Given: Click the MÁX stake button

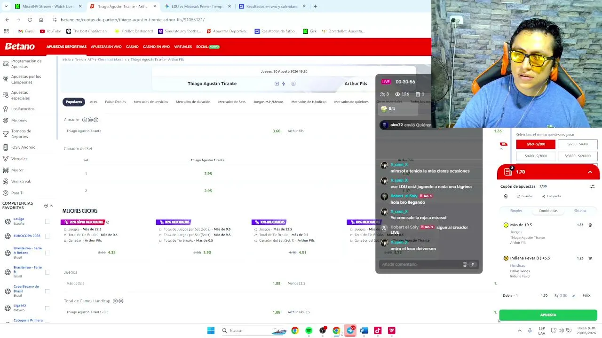Looking at the screenshot, I should 586,296.
